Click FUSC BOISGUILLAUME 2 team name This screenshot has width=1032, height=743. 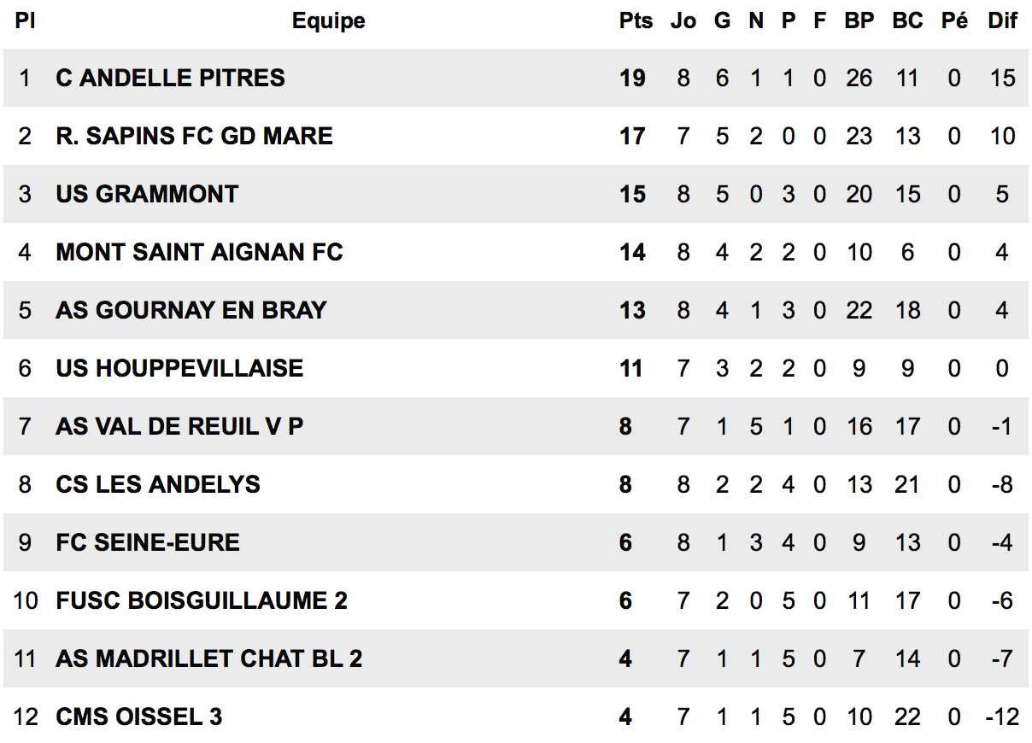tap(202, 600)
